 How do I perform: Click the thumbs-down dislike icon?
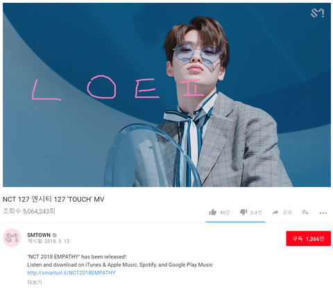tap(244, 212)
